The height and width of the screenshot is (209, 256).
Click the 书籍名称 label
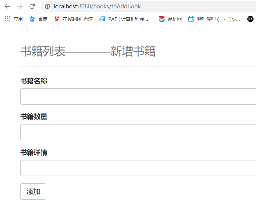[x=34, y=81]
